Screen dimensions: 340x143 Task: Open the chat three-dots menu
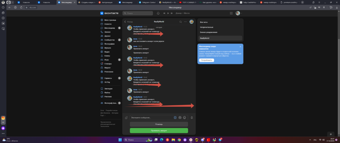coord(185,22)
